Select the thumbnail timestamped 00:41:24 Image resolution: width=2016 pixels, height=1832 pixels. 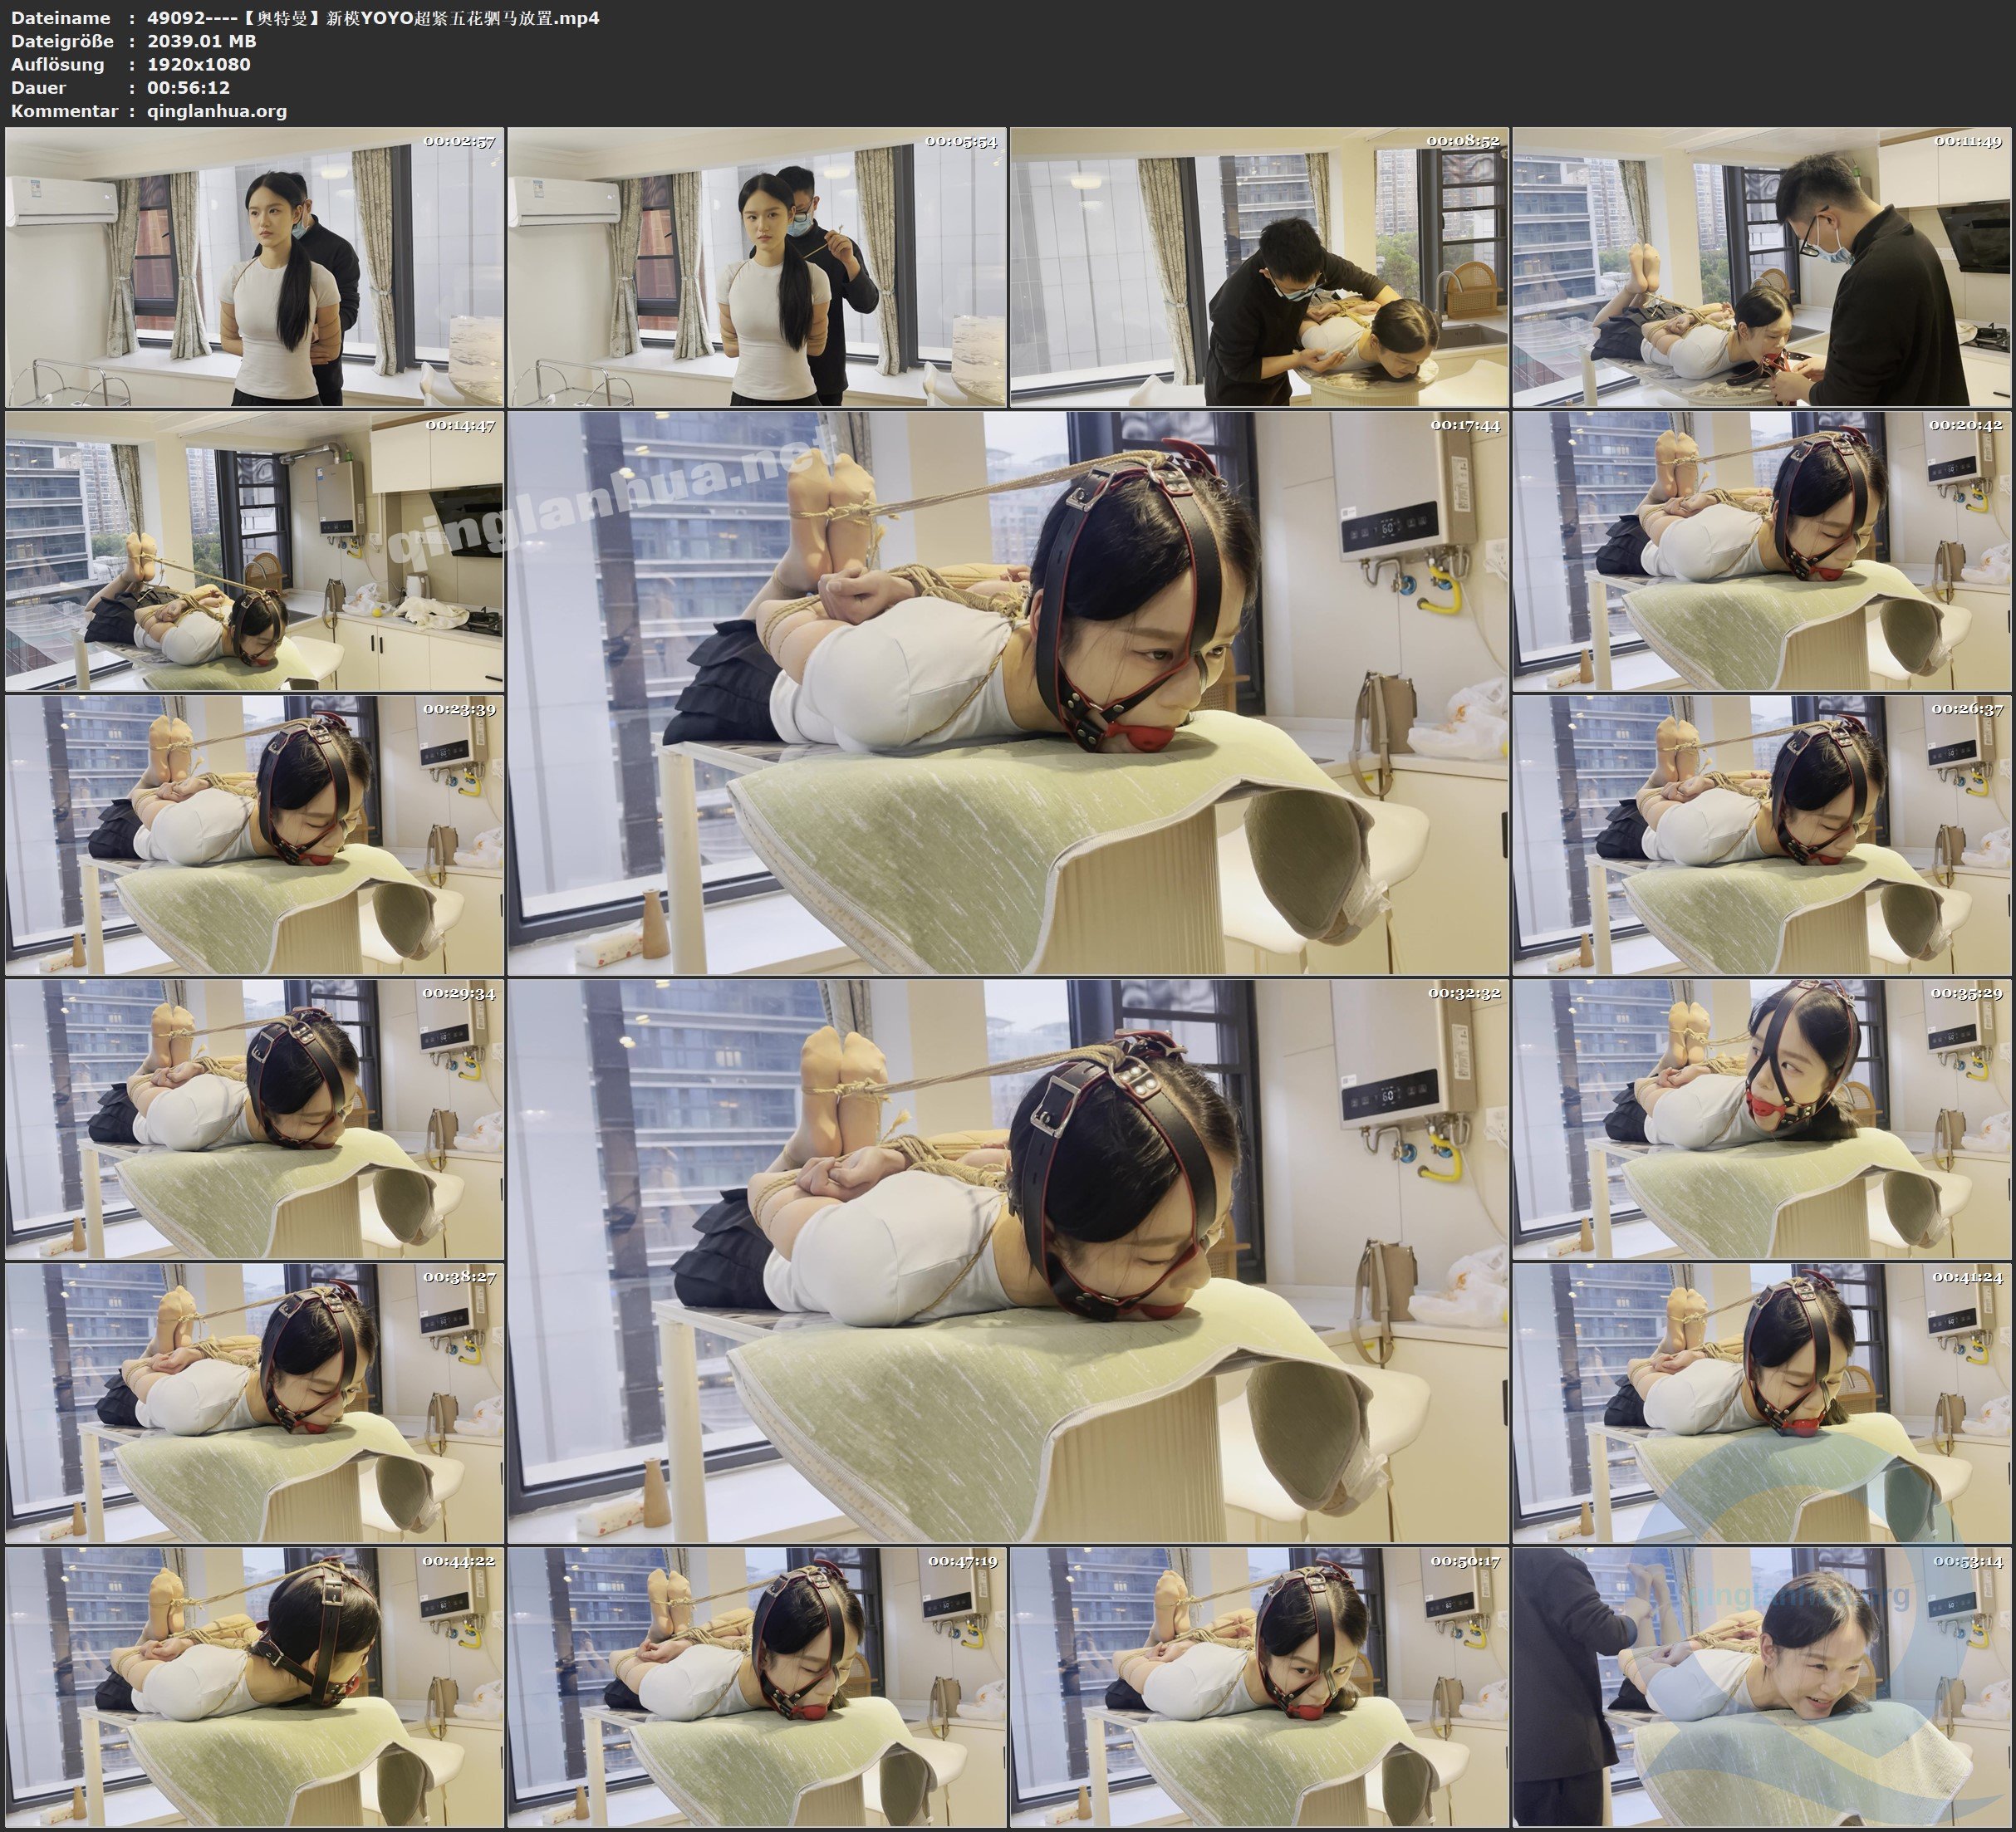click(1762, 1403)
